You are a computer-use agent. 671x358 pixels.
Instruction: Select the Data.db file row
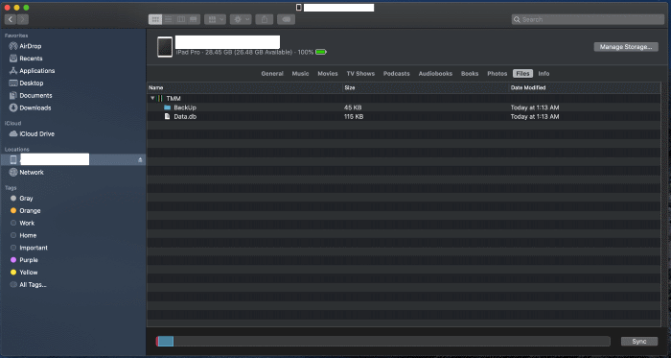point(404,116)
